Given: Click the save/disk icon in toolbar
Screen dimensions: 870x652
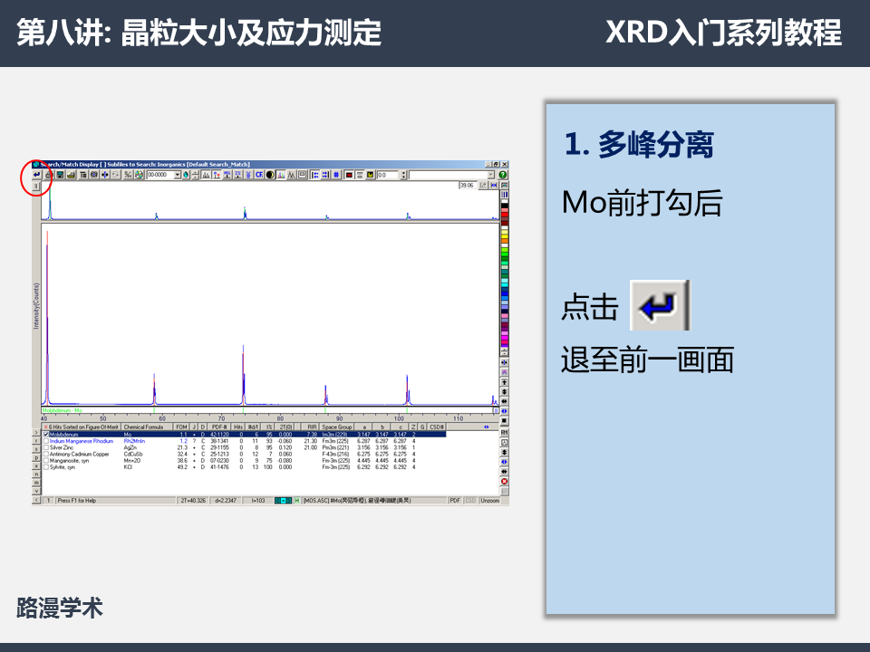Looking at the screenshot, I should [x=60, y=175].
